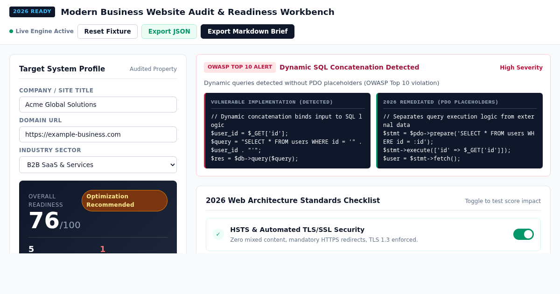Export the Markdown Brief

(x=247, y=31)
